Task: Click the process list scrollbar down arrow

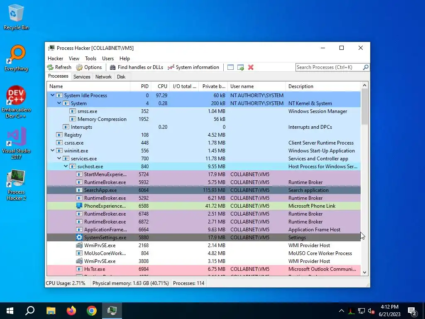Action: [x=364, y=272]
